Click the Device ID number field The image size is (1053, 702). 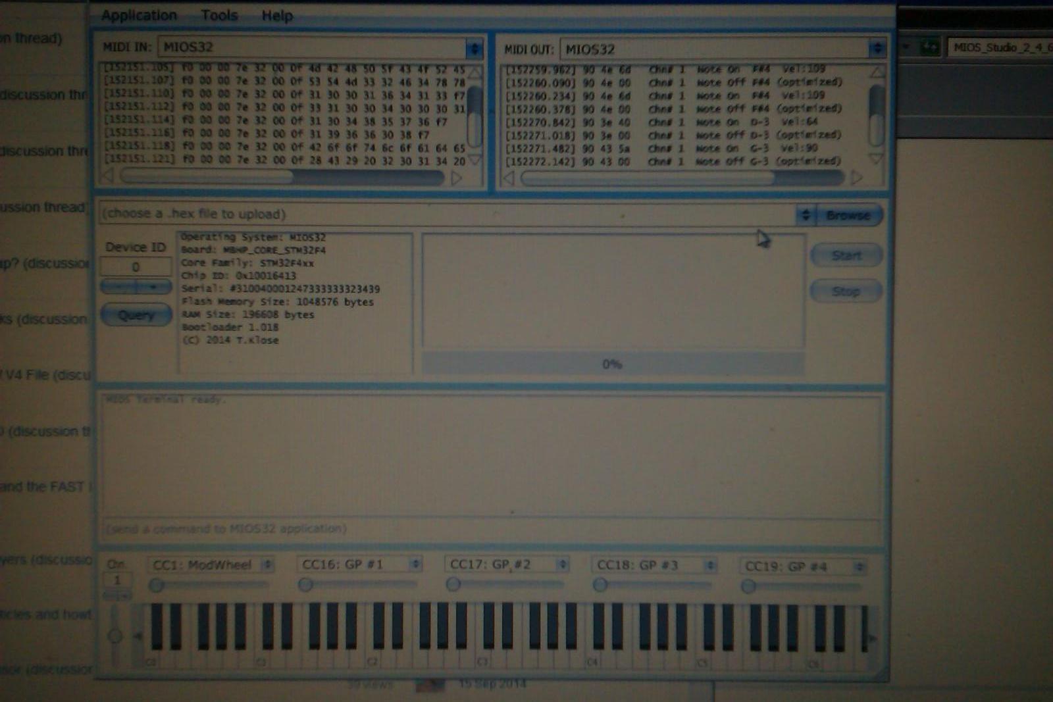point(136,267)
